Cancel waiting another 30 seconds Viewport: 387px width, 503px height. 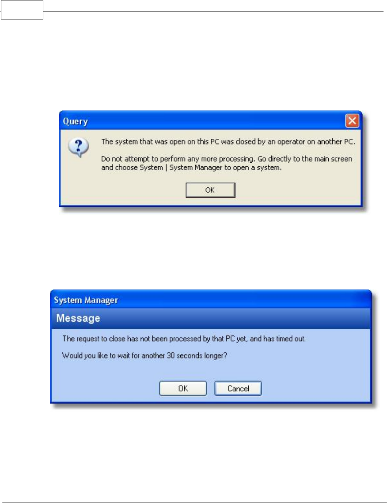(x=238, y=389)
